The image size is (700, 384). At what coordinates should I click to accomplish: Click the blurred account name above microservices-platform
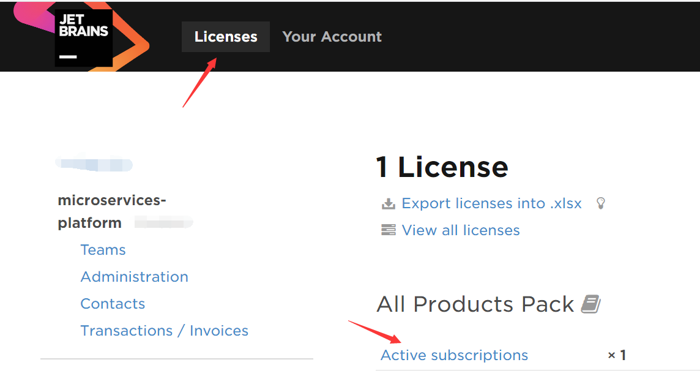[94, 165]
